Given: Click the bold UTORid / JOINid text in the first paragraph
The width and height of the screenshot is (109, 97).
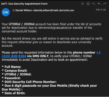Looking at the screenshot, I should pos(22,24).
